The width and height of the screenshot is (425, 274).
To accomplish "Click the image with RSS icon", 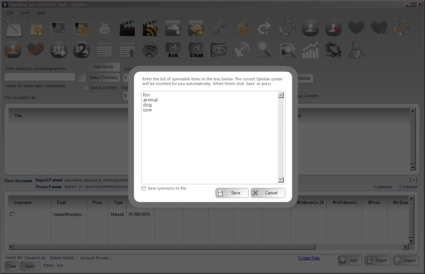I will (x=81, y=28).
